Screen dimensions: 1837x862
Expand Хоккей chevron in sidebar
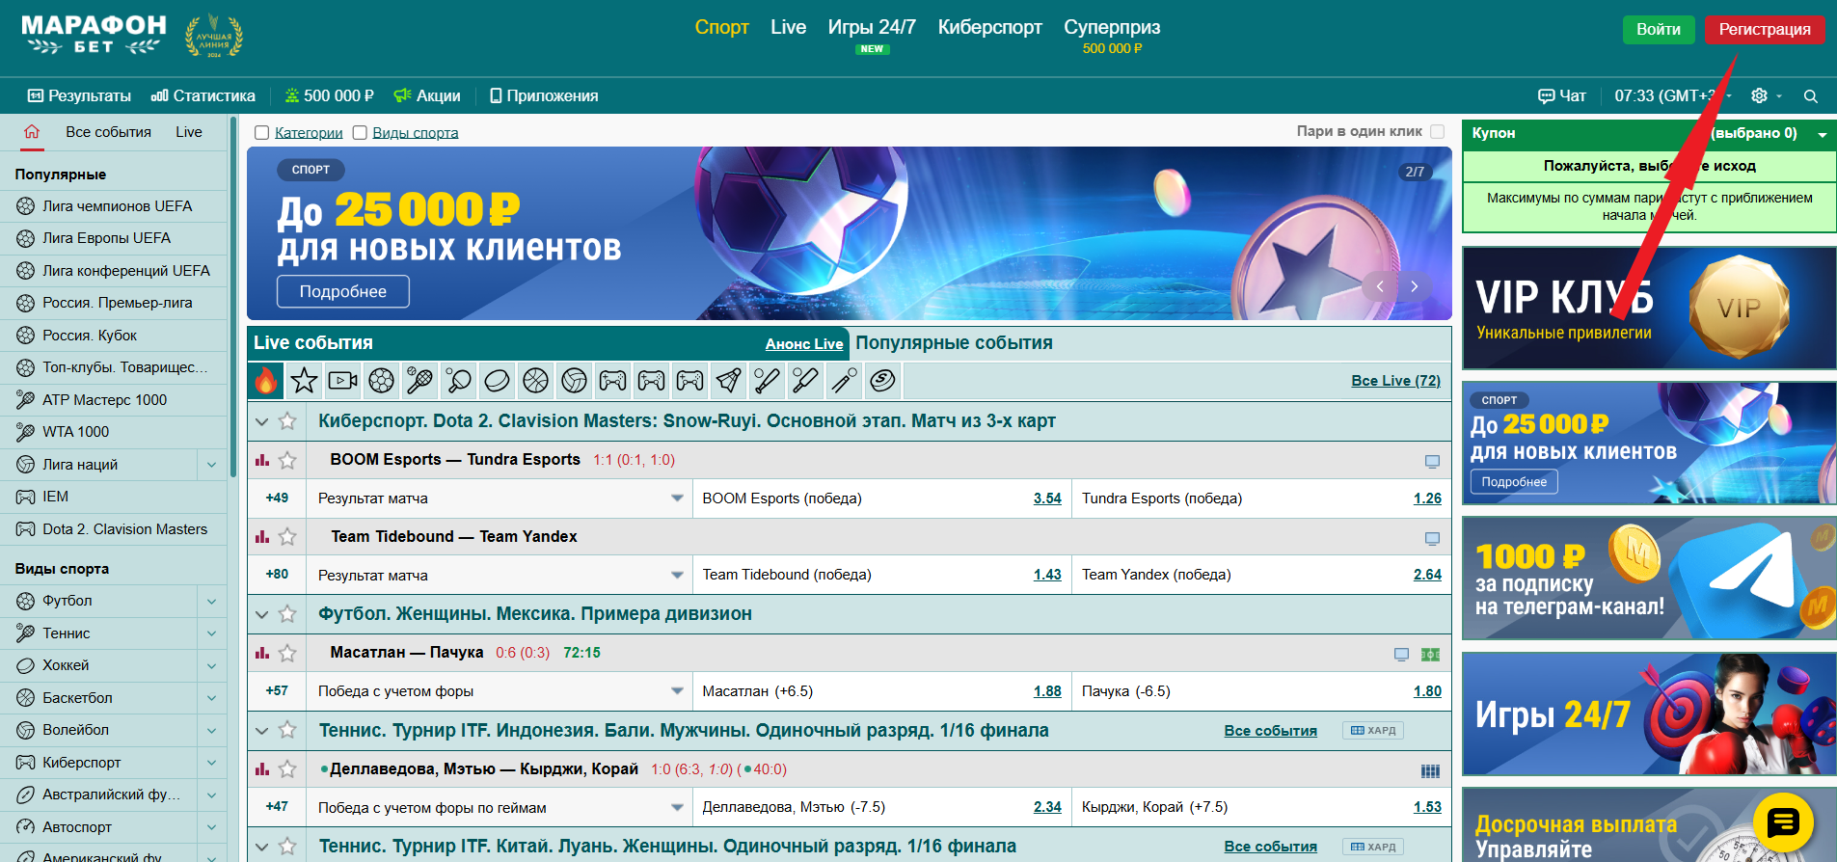coord(211,665)
